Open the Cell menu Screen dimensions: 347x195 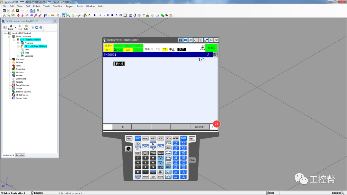point(28,6)
